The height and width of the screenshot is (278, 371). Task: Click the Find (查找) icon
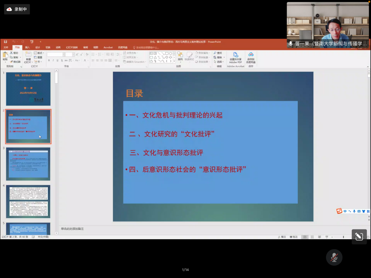pyautogui.click(x=217, y=53)
